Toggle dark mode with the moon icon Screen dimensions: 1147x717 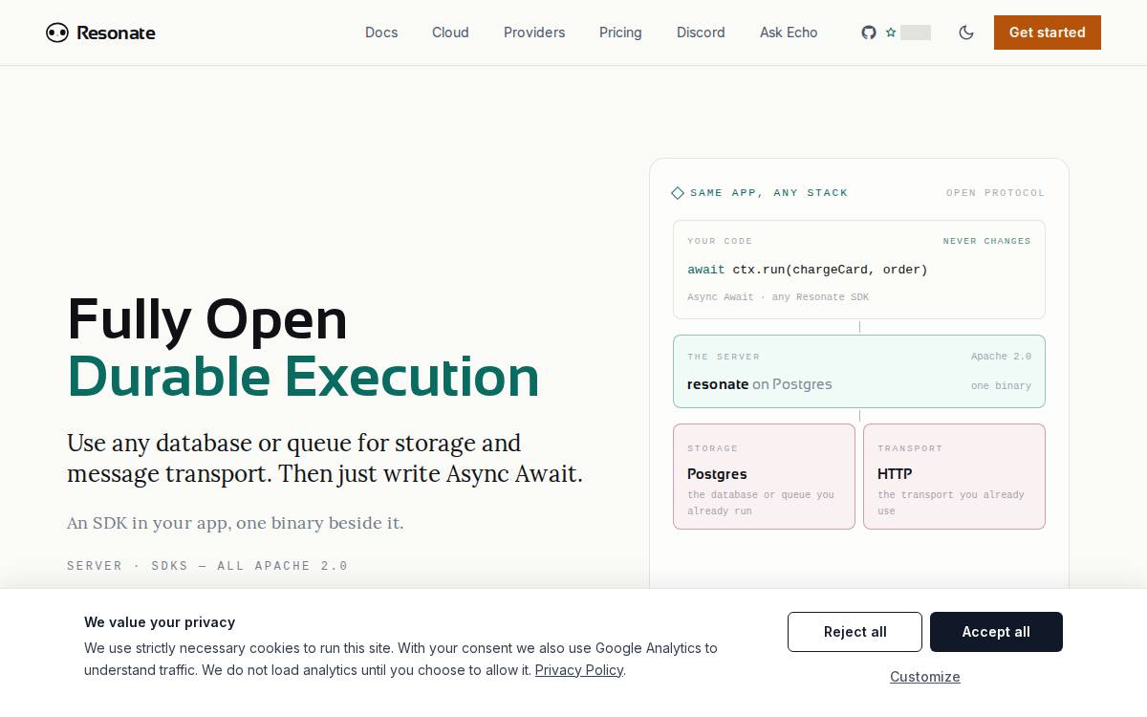pos(966,33)
